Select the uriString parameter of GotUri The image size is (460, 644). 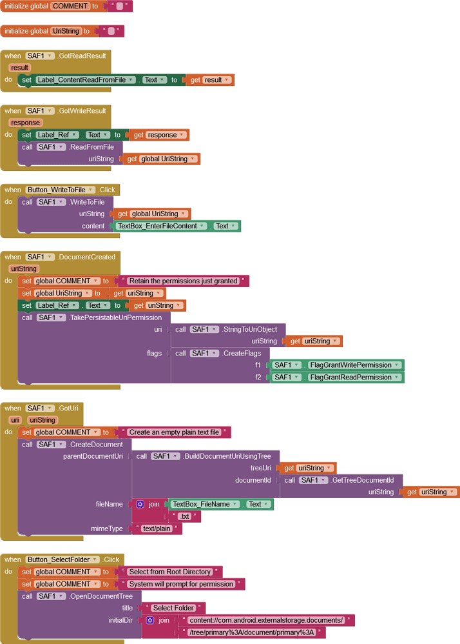click(x=43, y=420)
